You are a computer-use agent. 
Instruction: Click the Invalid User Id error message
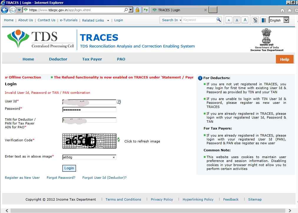click(47, 93)
